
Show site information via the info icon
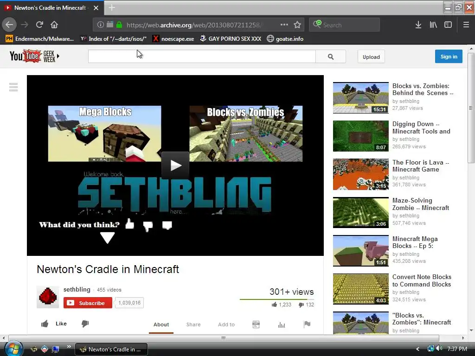101,25
